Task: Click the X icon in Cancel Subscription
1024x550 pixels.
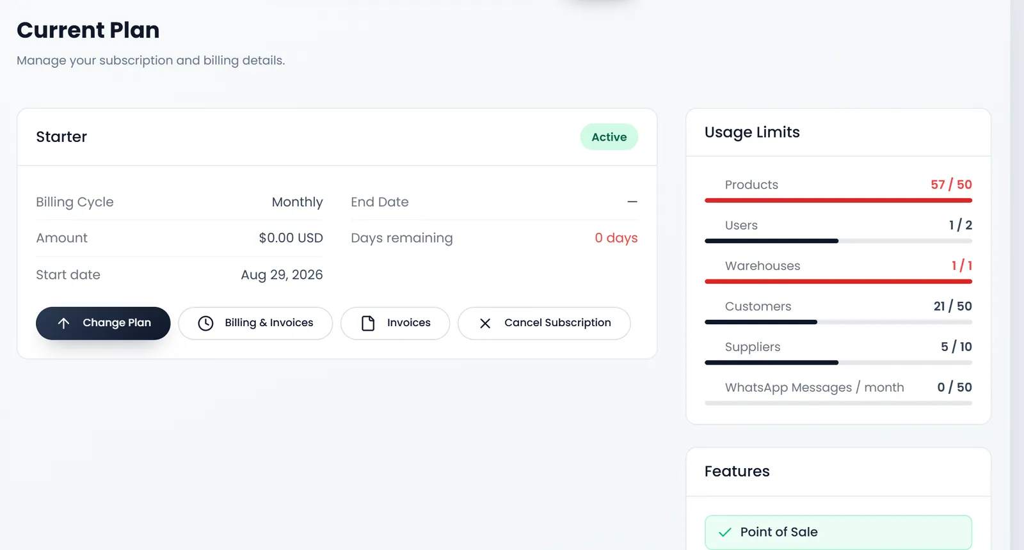Action: 485,324
